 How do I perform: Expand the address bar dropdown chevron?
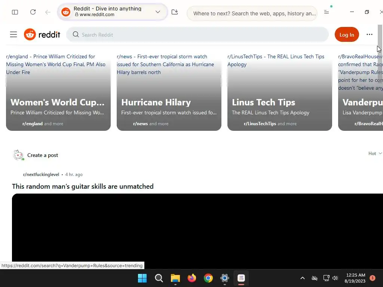(158, 12)
